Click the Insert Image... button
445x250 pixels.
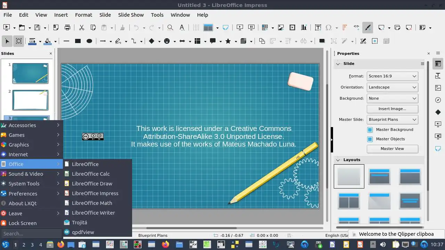[x=393, y=109]
